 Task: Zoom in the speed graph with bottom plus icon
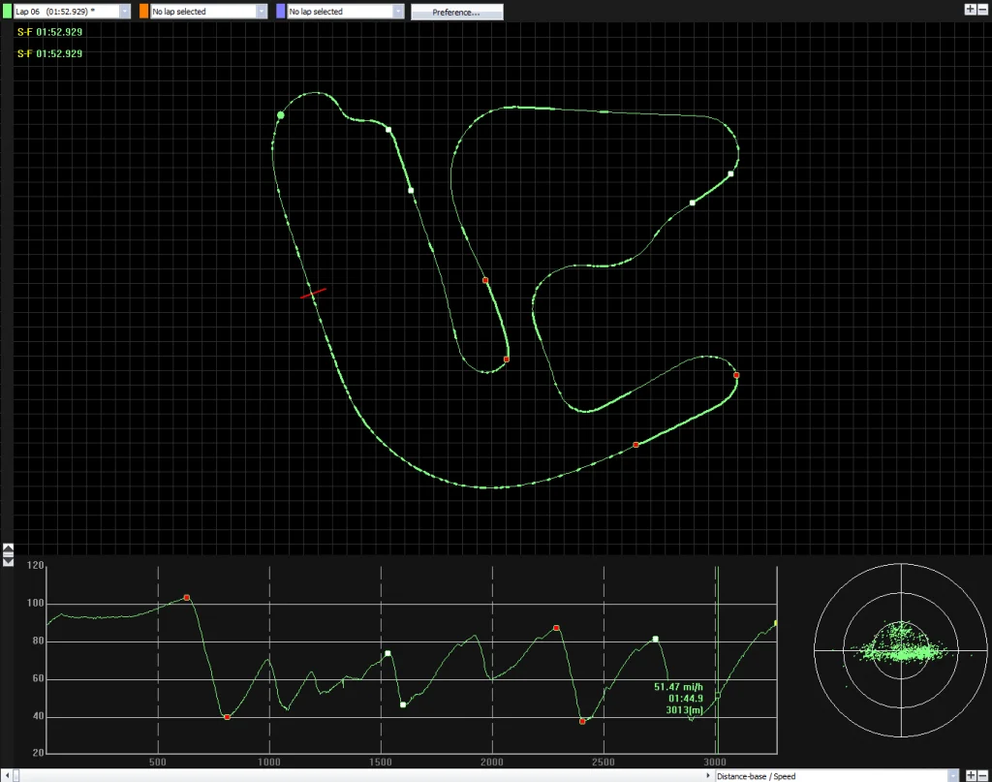coord(971,775)
